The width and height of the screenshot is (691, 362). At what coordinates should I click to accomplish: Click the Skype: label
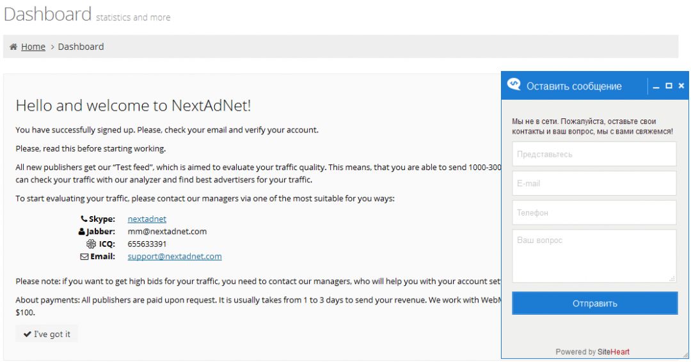pyautogui.click(x=102, y=219)
